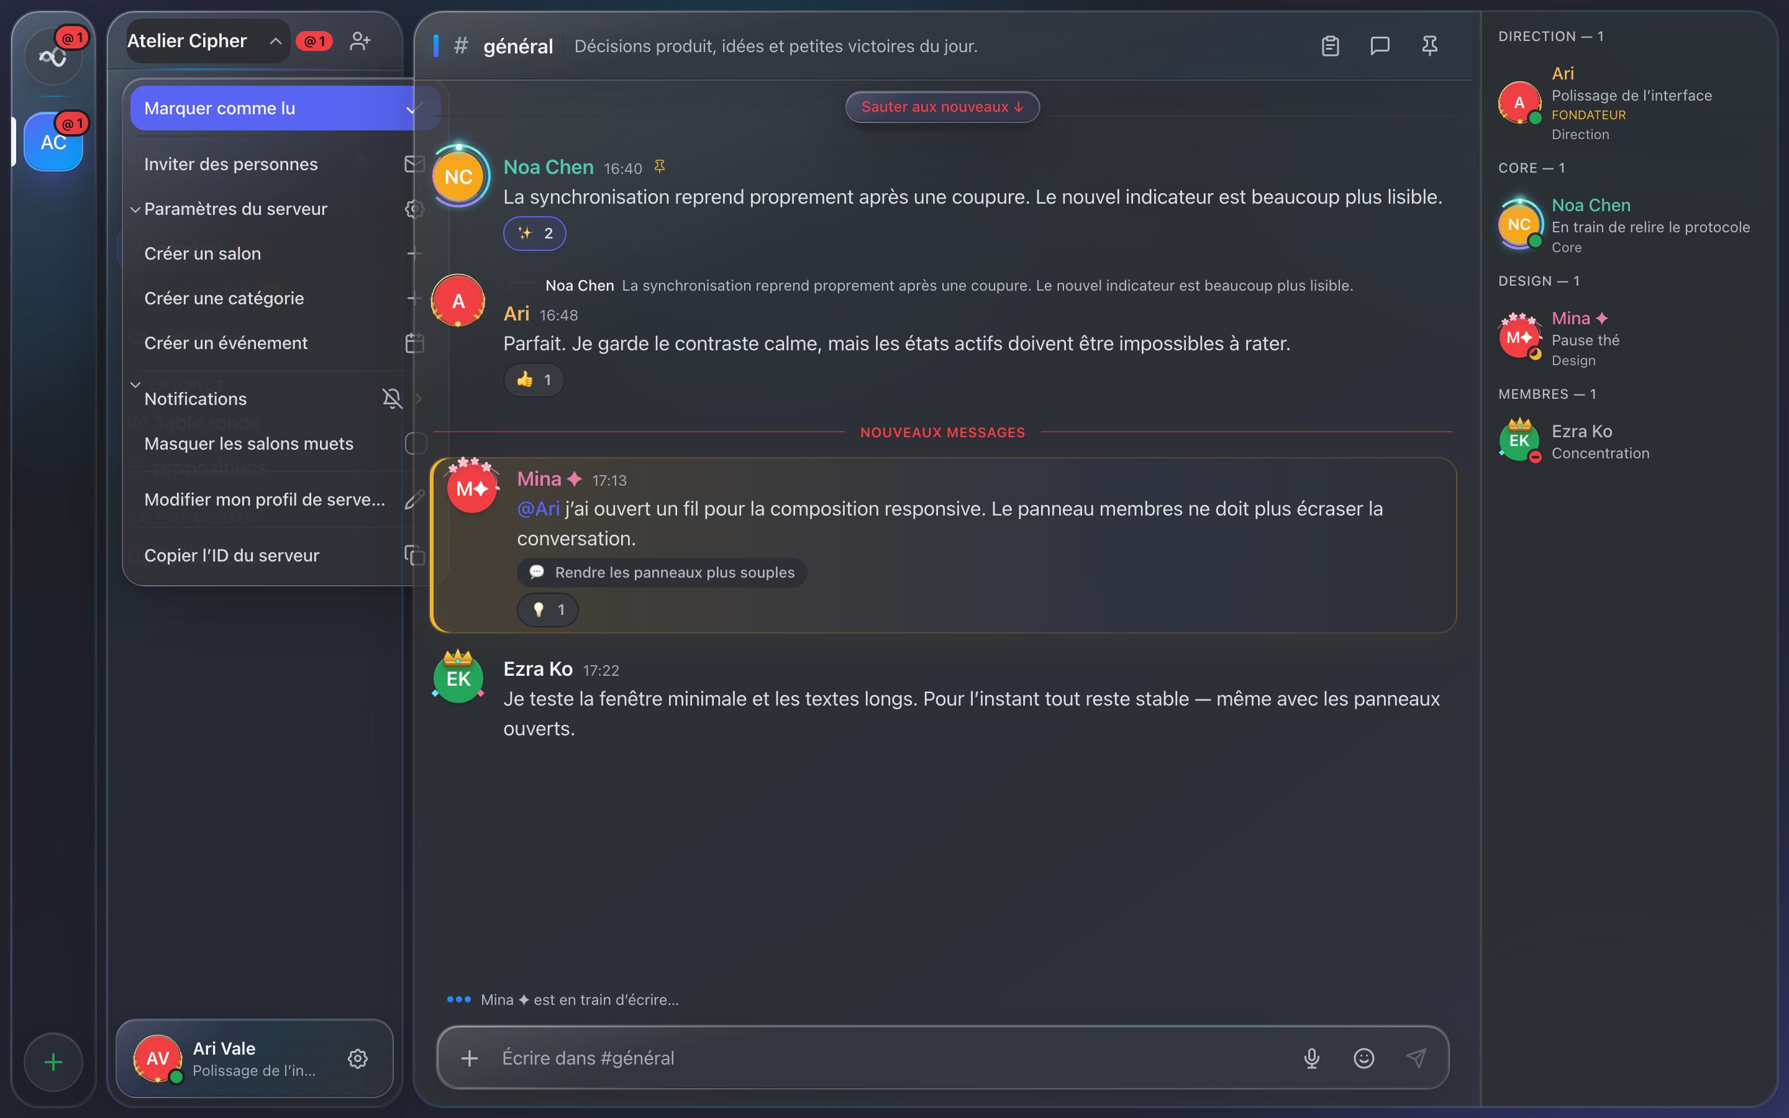Open the channel notes clipboard icon
The image size is (1789, 1118).
click(x=1330, y=46)
